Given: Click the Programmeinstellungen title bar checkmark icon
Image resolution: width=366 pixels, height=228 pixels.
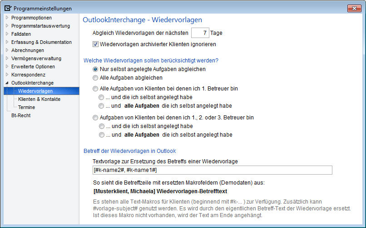Looking at the screenshot, I should pyautogui.click(x=8, y=9).
